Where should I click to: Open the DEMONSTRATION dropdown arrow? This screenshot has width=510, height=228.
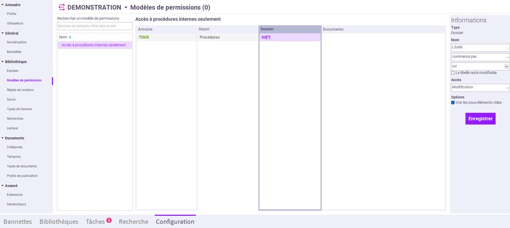click(126, 8)
